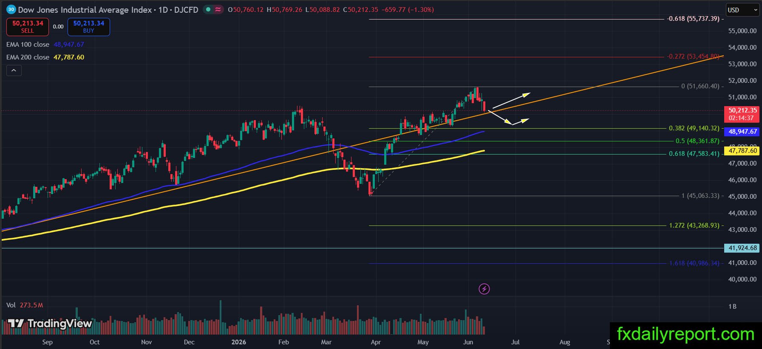762x349 pixels.
Task: Click the daily change -659.77 (-1.30%)
Action: pyautogui.click(x=408, y=10)
